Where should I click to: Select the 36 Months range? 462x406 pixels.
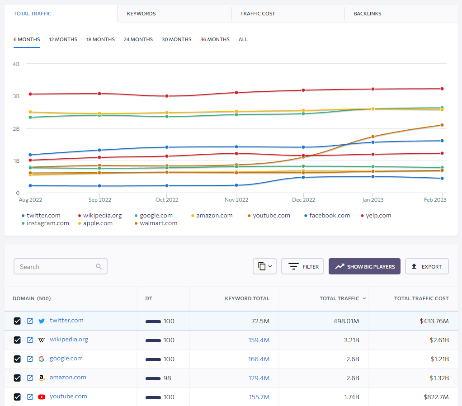pyautogui.click(x=215, y=39)
